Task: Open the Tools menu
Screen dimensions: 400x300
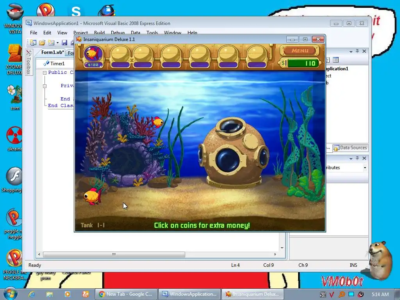Action: 152,33
